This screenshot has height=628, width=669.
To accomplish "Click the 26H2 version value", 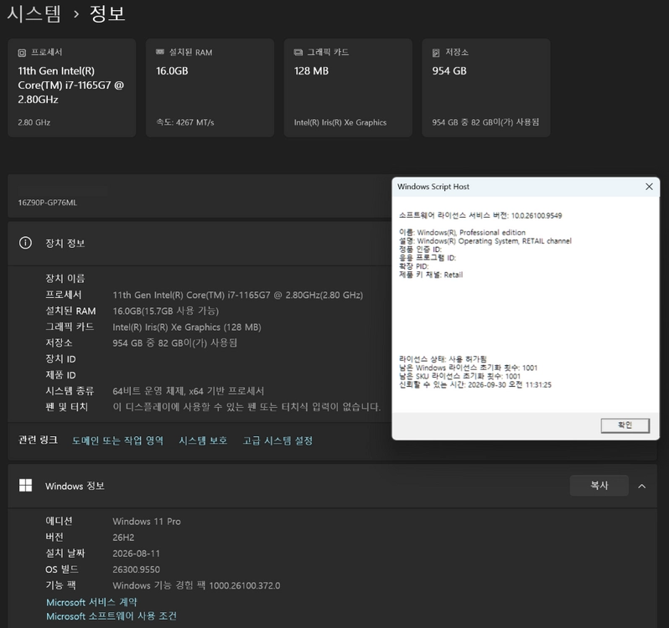I will coord(123,538).
